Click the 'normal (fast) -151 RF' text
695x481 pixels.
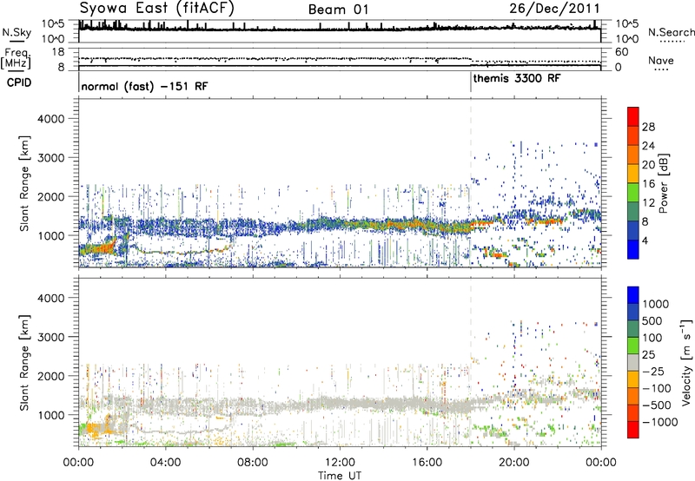(144, 86)
